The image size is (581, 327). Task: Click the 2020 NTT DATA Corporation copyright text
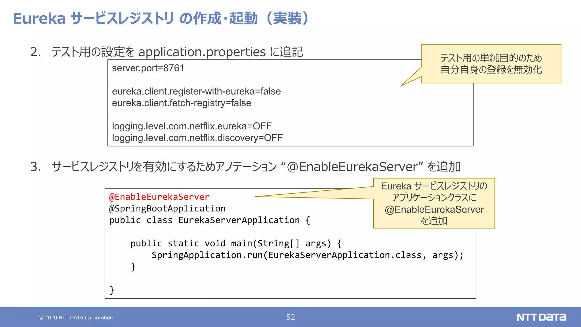pos(76,318)
